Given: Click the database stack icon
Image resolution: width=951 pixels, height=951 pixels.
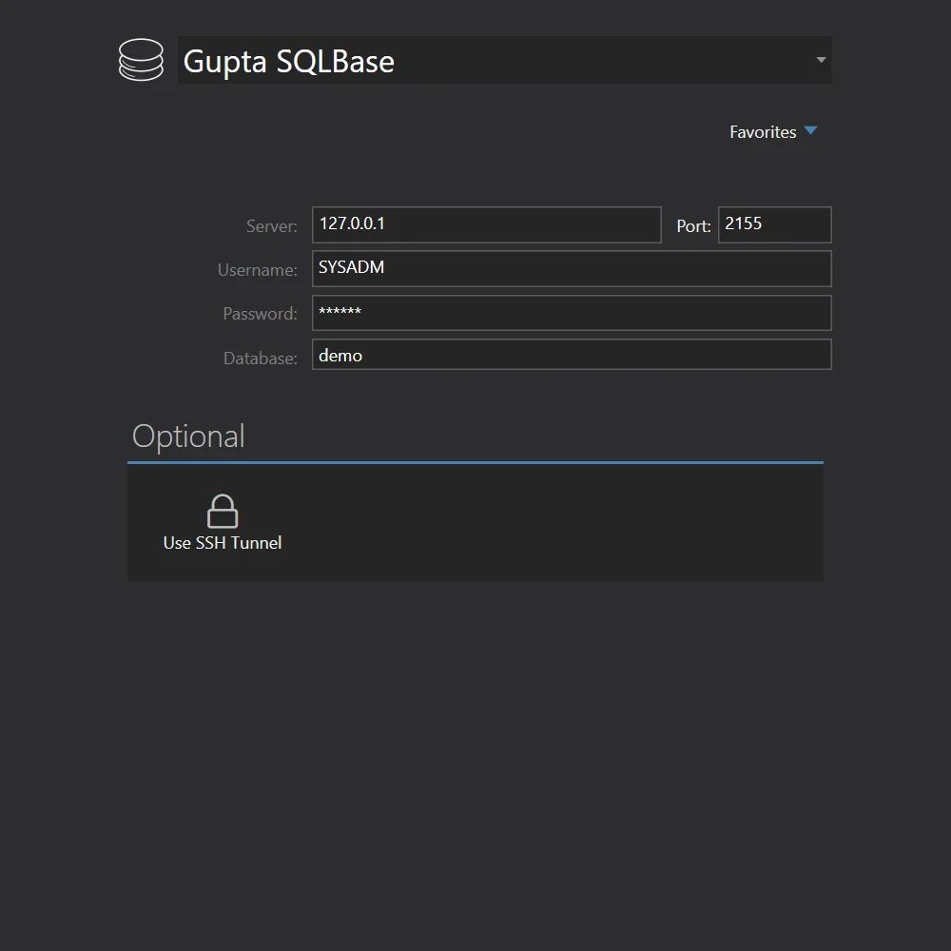Looking at the screenshot, I should pyautogui.click(x=141, y=60).
